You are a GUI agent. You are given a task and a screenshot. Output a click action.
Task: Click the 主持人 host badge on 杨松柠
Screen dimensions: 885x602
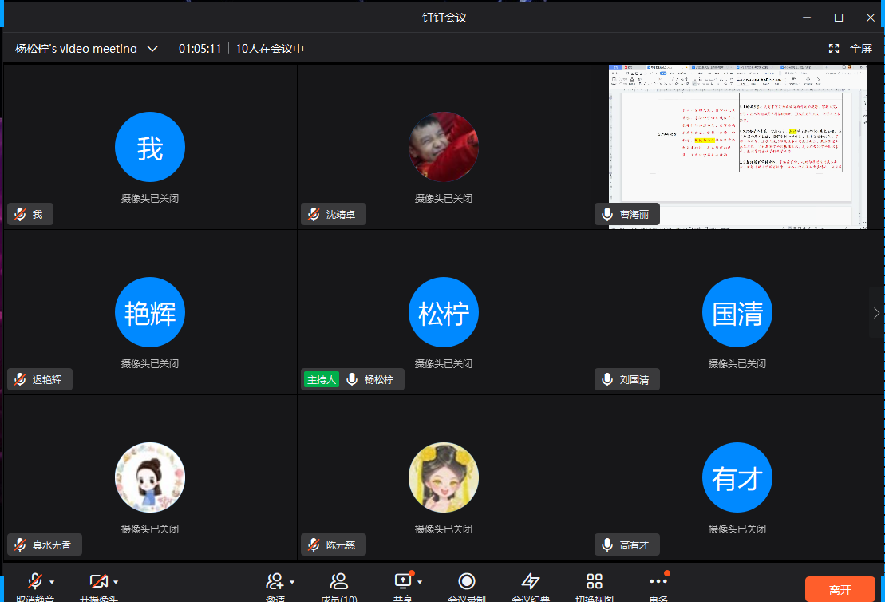(x=321, y=380)
